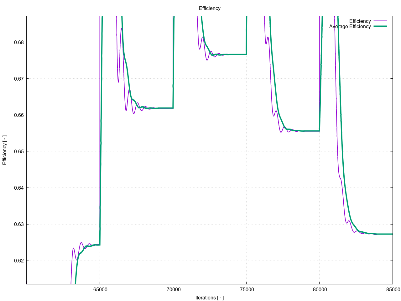Click the 0.65 y-axis tick label
The height and width of the screenshot is (301, 401).
pyautogui.click(x=19, y=151)
